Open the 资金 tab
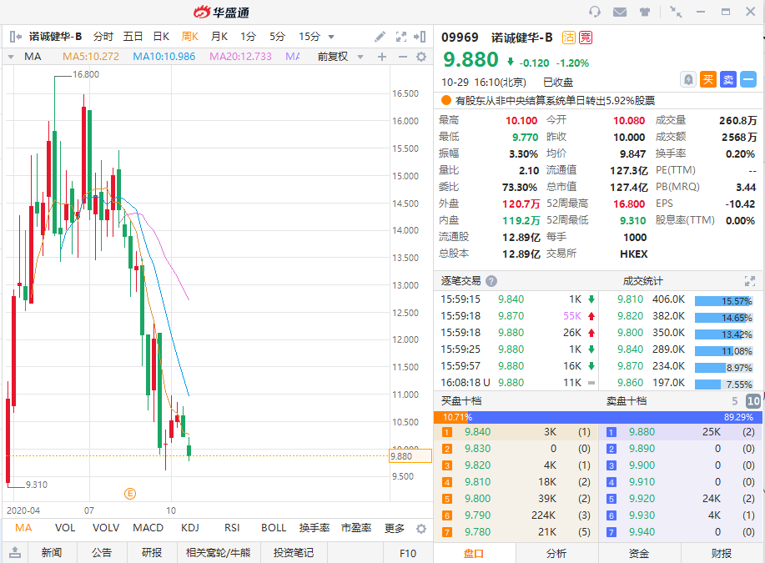 point(639,553)
